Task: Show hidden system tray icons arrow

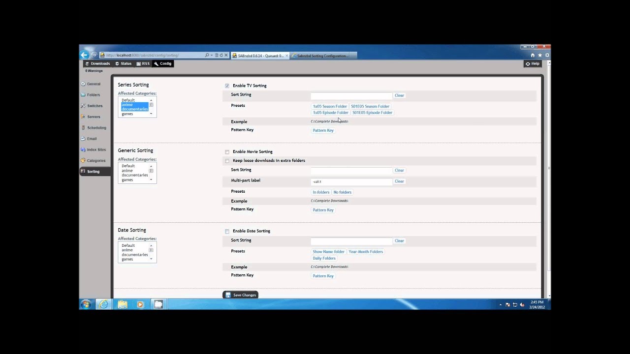Action: pyautogui.click(x=501, y=305)
